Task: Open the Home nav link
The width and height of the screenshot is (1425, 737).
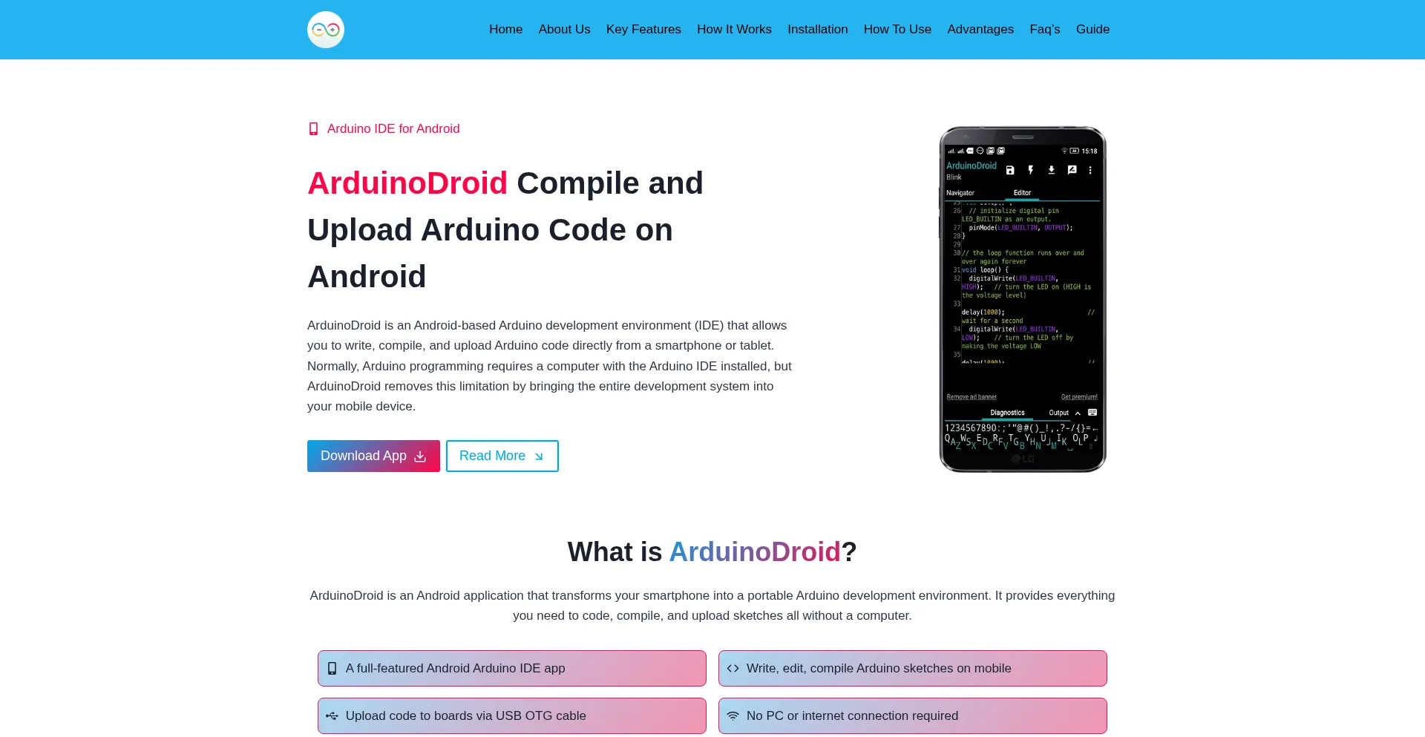Action: point(505,29)
